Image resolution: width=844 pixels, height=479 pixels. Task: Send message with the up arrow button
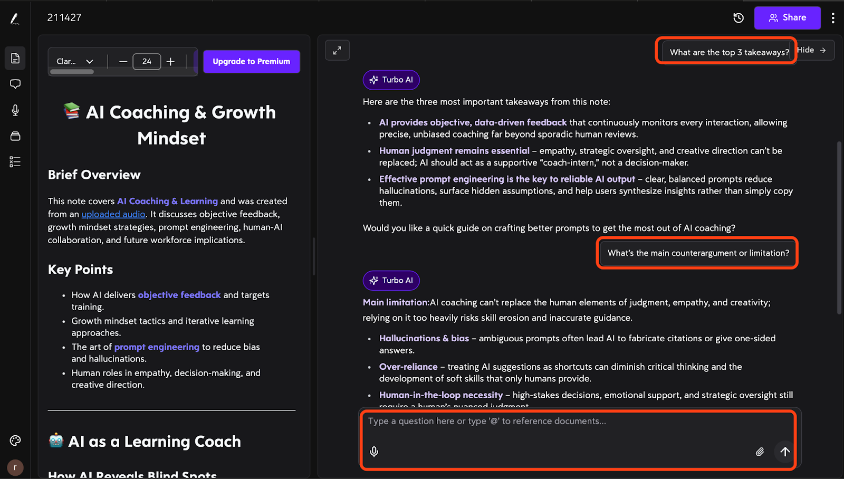point(785,452)
